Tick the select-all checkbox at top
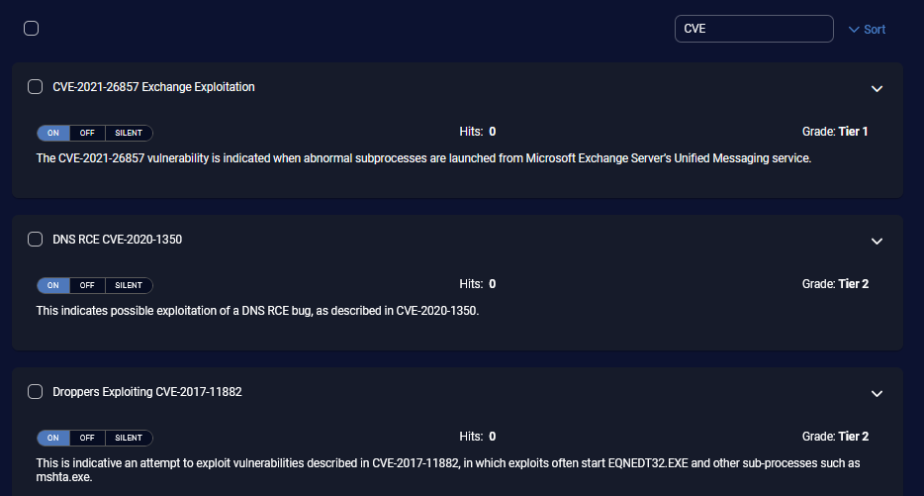The width and height of the screenshot is (924, 496). [32, 29]
